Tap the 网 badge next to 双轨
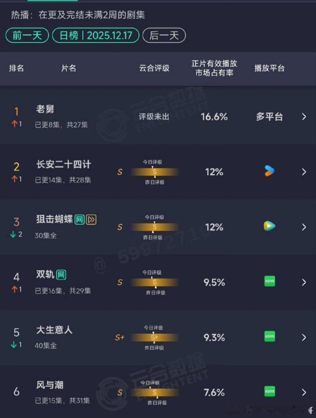 click(61, 275)
